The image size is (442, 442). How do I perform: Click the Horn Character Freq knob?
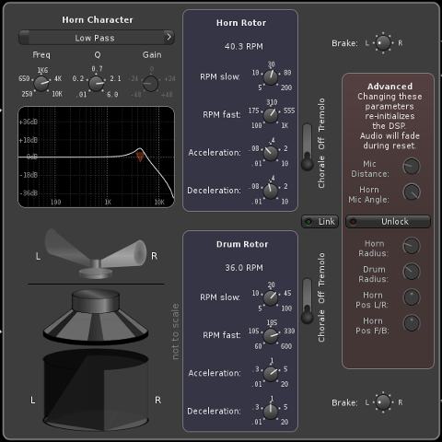41,84
